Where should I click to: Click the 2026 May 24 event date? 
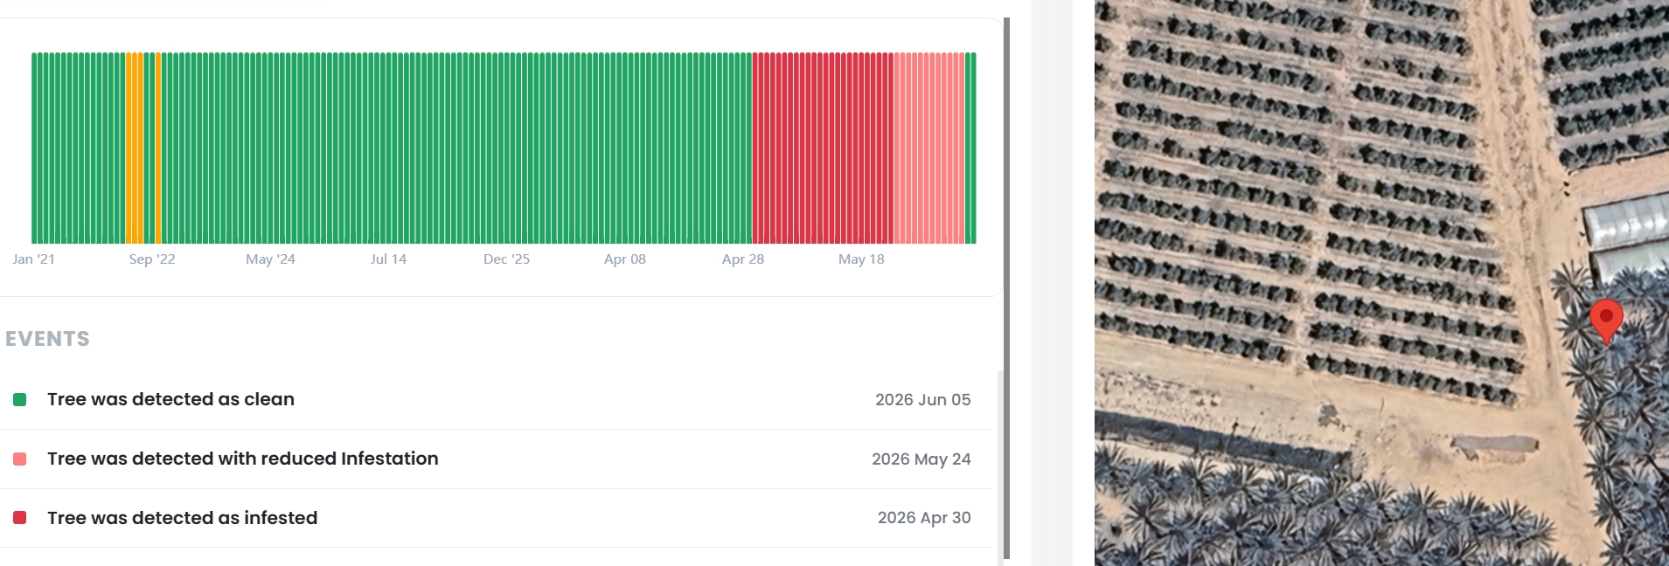pyautogui.click(x=921, y=459)
